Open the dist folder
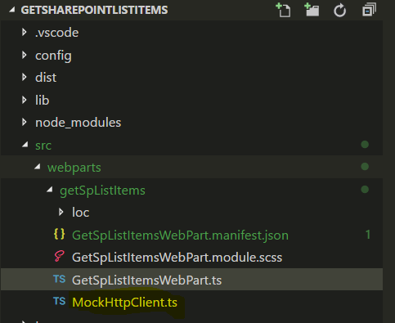The image size is (395, 323). coord(46,78)
